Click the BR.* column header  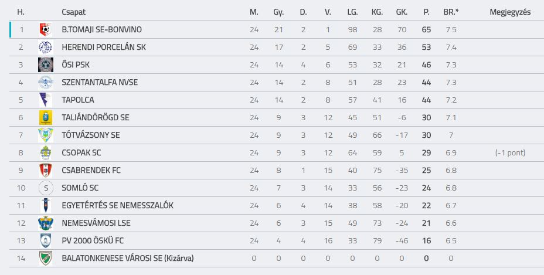[451, 12]
